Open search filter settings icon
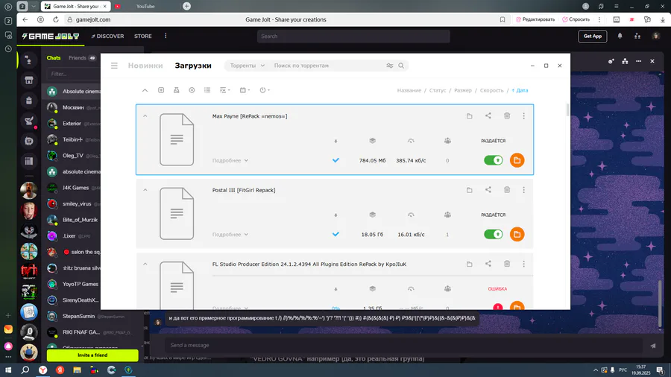Viewport: 671px width, 377px height. pyautogui.click(x=389, y=66)
